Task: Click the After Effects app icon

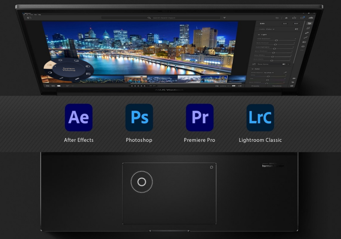Action: pyautogui.click(x=79, y=118)
